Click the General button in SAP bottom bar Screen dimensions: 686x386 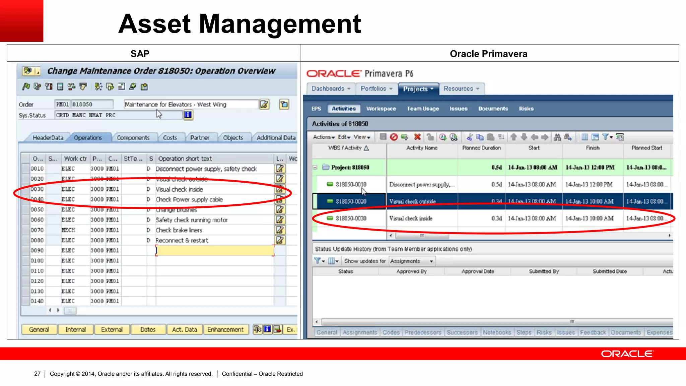[x=39, y=329]
